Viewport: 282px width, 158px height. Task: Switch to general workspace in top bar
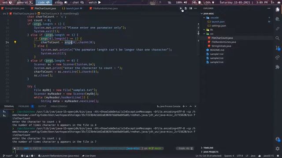tap(25, 3)
